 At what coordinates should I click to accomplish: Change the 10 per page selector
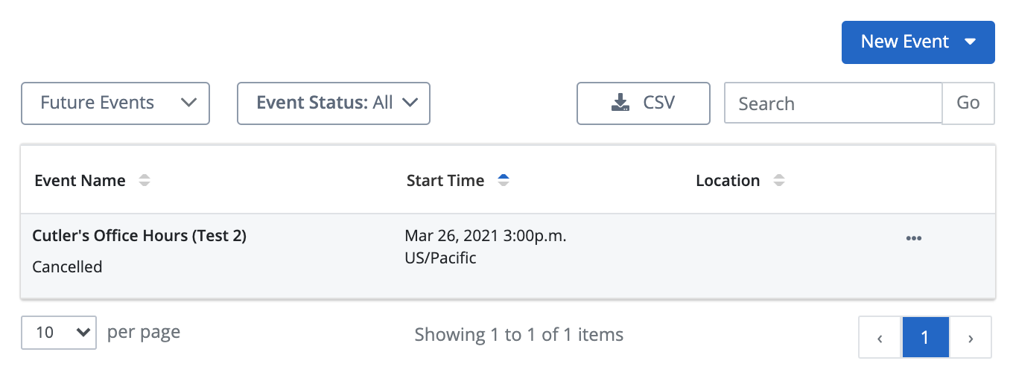pos(59,332)
